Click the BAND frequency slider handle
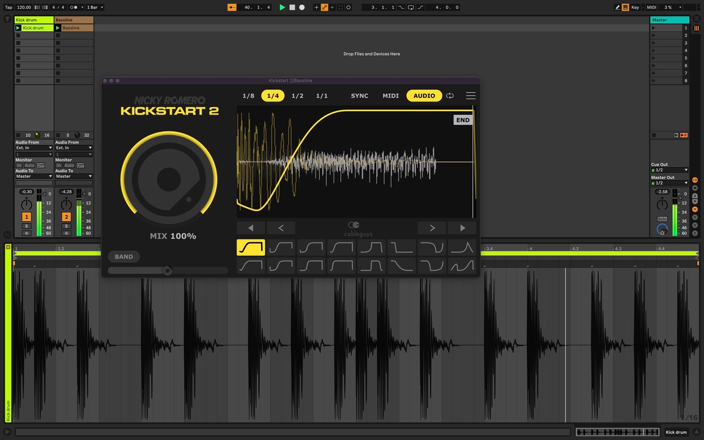 [168, 271]
